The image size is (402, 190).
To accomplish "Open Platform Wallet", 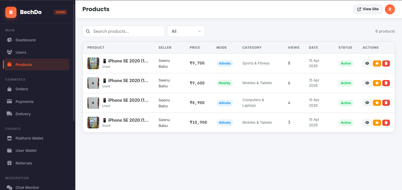I will (36, 138).
